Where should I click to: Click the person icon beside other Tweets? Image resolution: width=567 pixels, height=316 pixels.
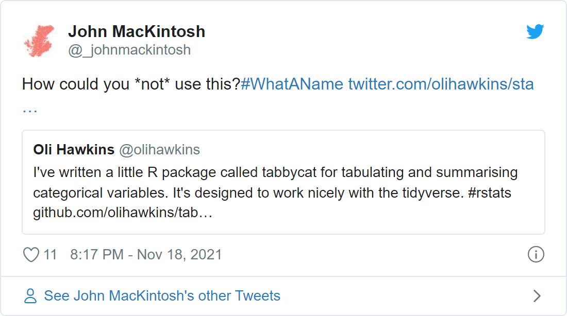(30, 296)
